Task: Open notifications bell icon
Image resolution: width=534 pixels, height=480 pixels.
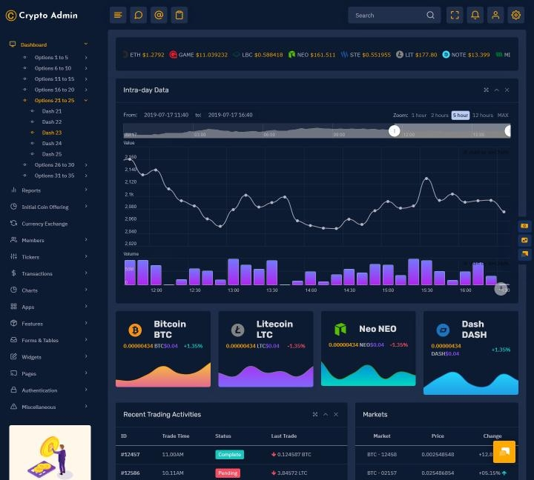Action: (x=475, y=15)
